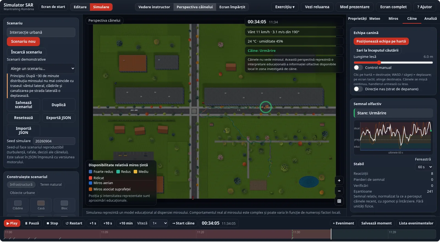Advance simulation by +10 s
This screenshot has width=440, height=242.
[108, 223]
